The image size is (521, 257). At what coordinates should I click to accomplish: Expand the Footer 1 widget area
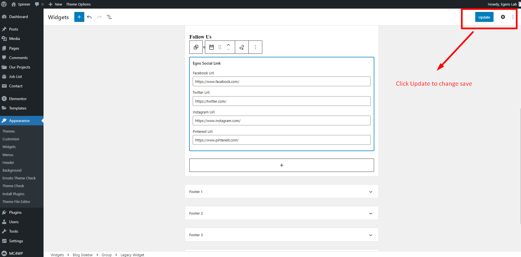(x=281, y=192)
